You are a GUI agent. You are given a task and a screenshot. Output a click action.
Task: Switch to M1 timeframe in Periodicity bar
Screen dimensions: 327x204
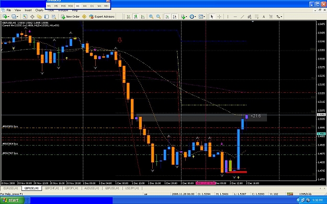coord(49,6)
